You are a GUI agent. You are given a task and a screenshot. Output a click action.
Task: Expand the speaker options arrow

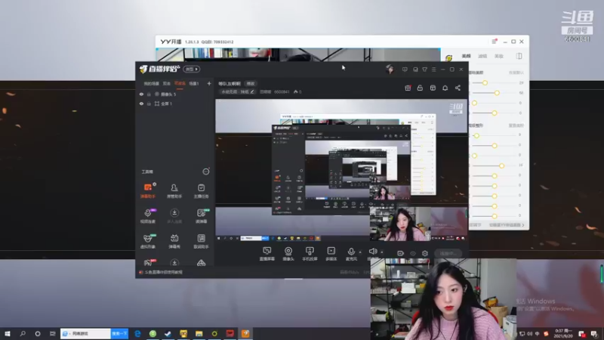pyautogui.click(x=382, y=252)
